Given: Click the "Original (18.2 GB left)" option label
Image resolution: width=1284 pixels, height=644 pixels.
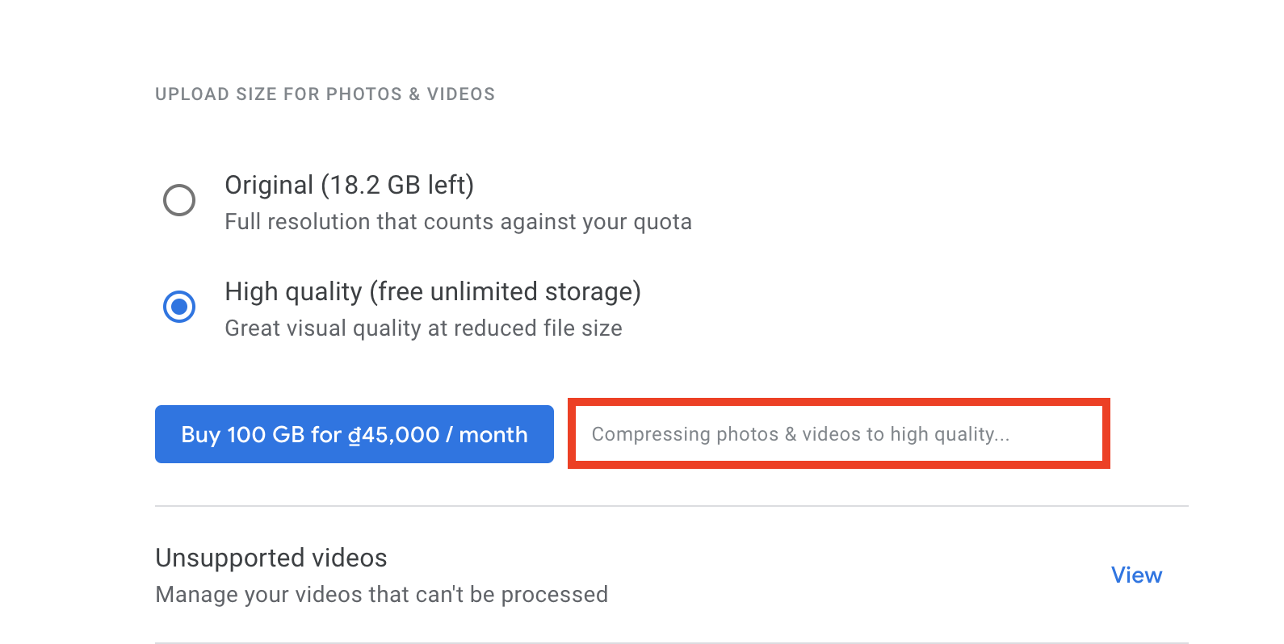Looking at the screenshot, I should click(349, 186).
